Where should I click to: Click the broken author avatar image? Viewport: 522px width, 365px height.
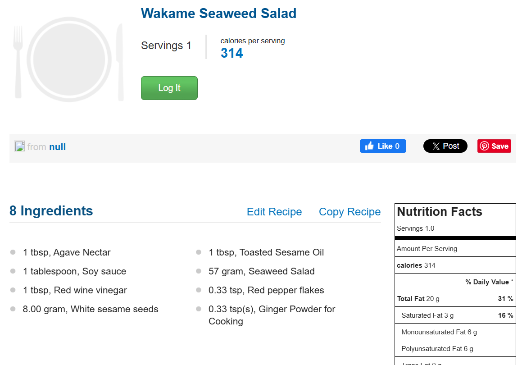pos(19,146)
